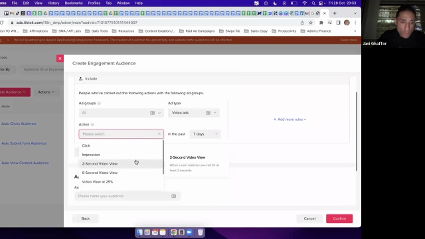Open the 7 days time range dropdown
Viewport: 425px width, 239px height.
(205, 134)
